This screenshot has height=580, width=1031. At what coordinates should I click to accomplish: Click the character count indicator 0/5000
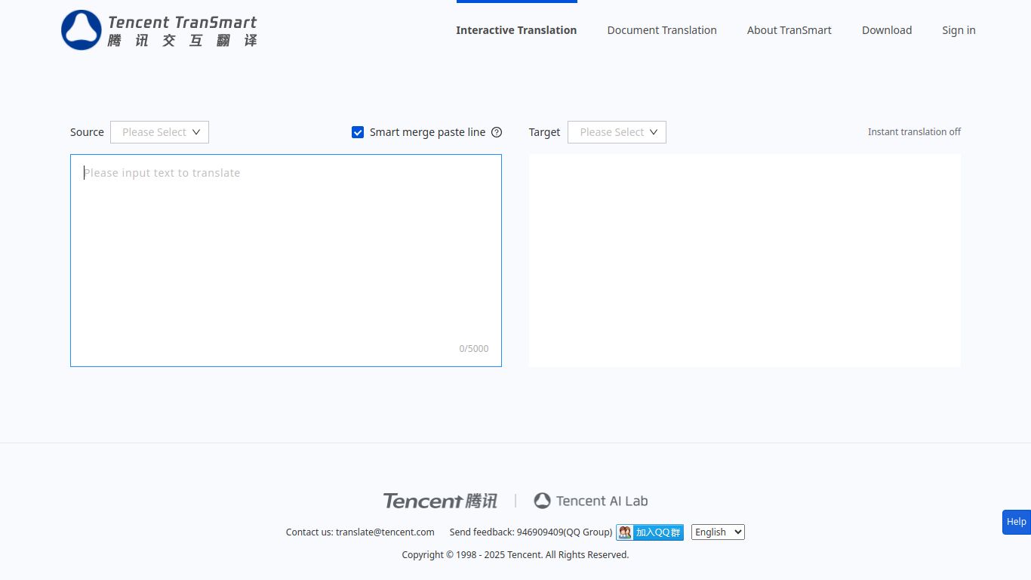pos(473,348)
